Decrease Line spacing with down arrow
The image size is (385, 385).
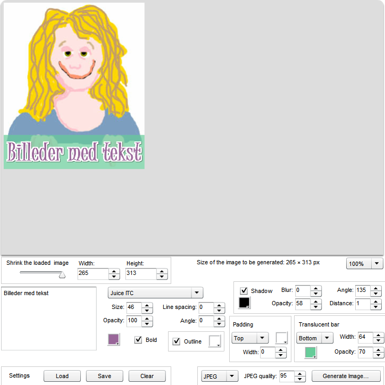(219, 311)
